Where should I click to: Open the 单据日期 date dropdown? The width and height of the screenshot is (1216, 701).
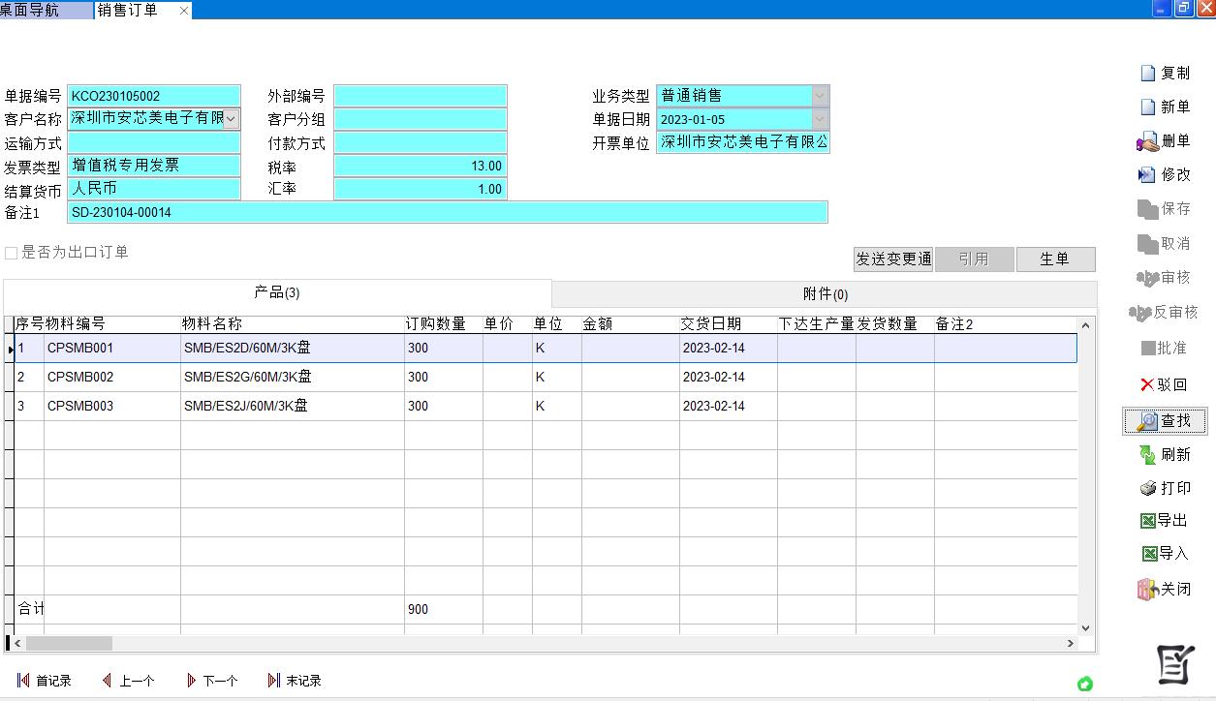(820, 120)
